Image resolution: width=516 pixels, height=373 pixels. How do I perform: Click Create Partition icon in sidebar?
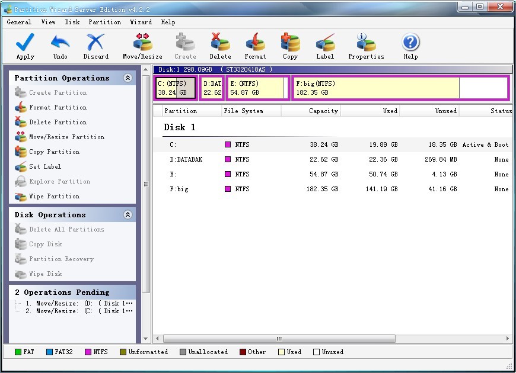coord(20,92)
